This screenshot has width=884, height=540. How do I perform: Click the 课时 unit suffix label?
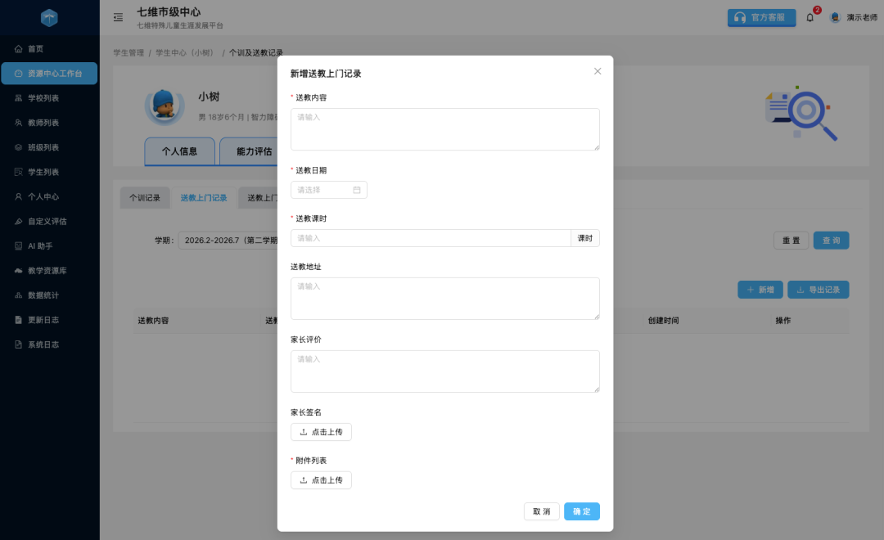click(x=584, y=238)
